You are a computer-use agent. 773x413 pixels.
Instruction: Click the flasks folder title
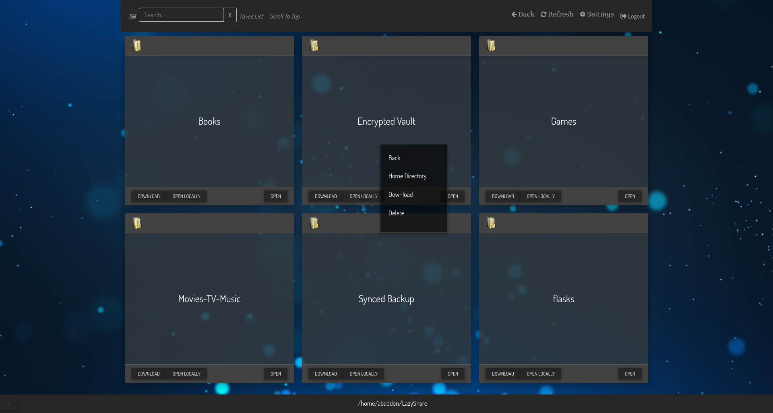coord(564,299)
